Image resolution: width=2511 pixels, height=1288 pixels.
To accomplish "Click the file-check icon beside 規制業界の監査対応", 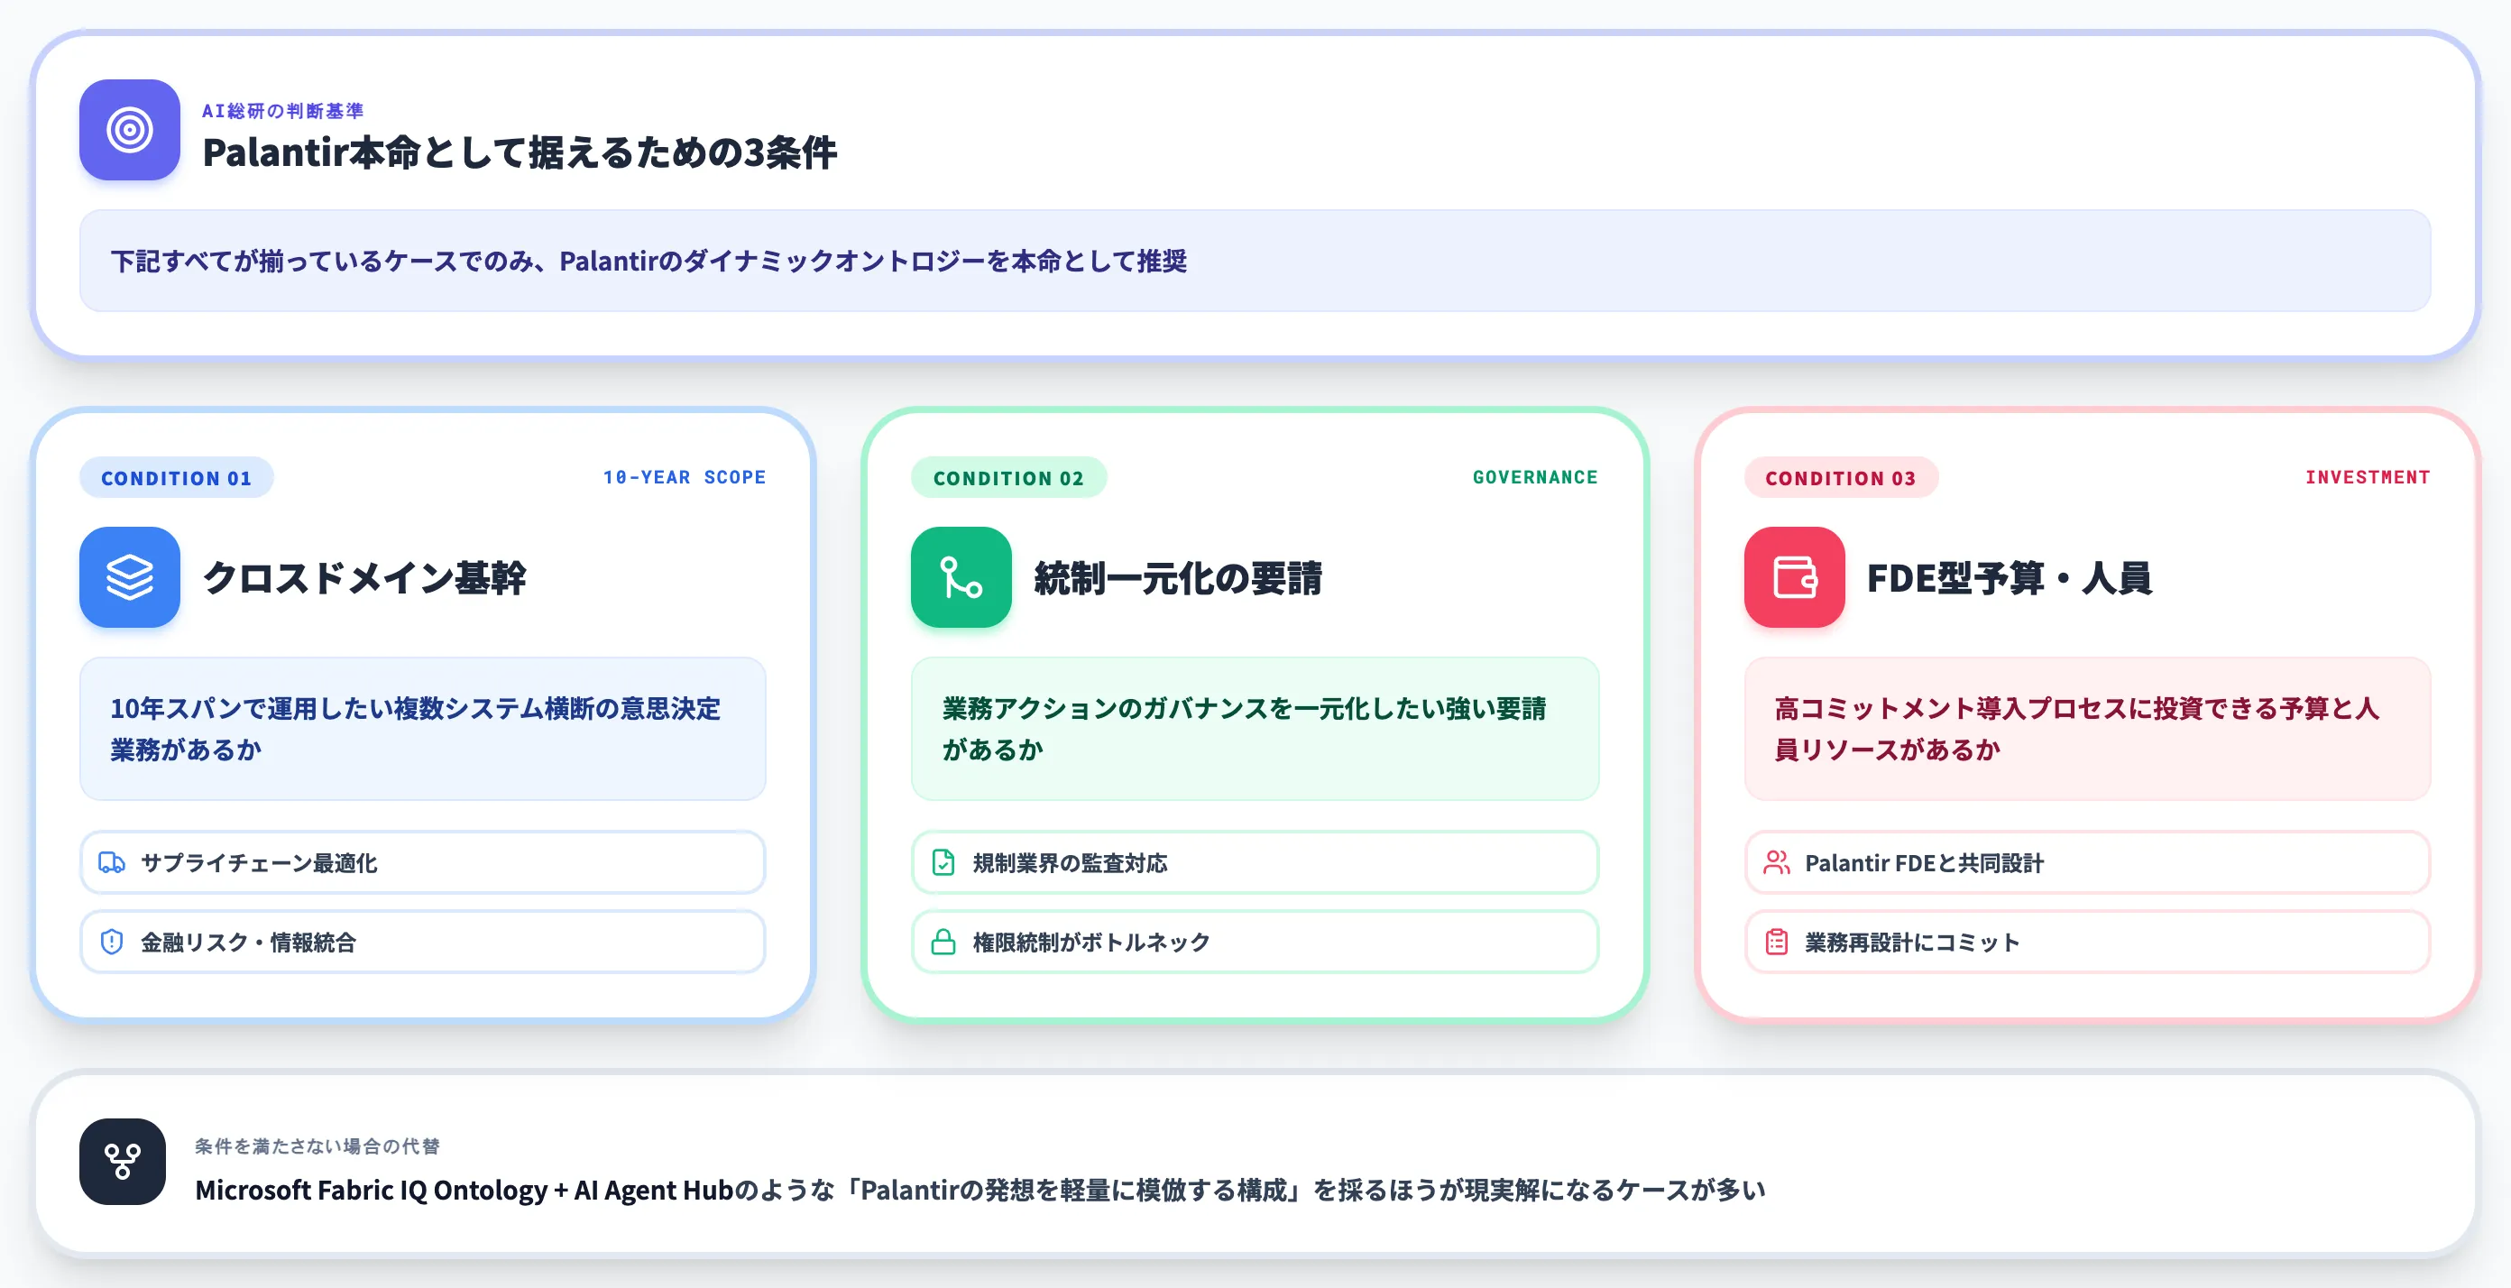I will (943, 863).
